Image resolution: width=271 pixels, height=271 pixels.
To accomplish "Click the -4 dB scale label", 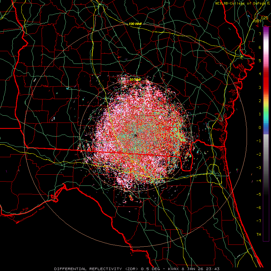I will pyautogui.click(x=259, y=181).
